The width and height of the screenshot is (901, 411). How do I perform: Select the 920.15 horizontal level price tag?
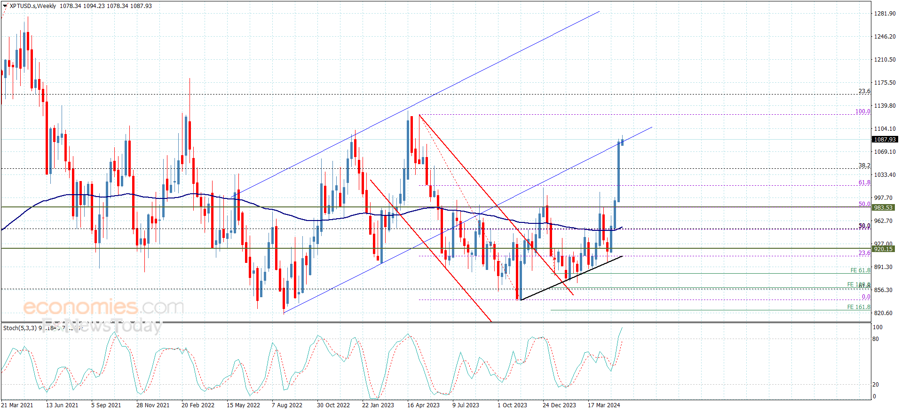click(883, 249)
